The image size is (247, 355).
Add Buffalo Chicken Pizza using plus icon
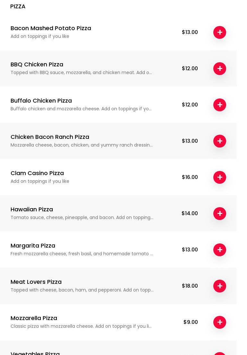coord(220,105)
